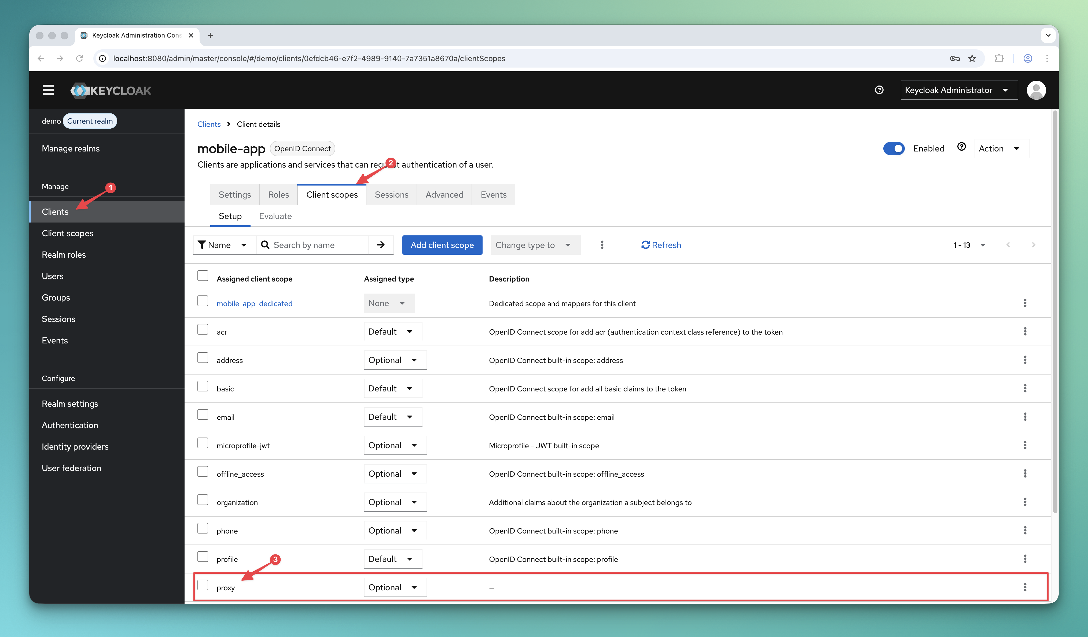Screen dimensions: 1088x637
Task: Open kebab menu for address row
Action: click(1025, 360)
